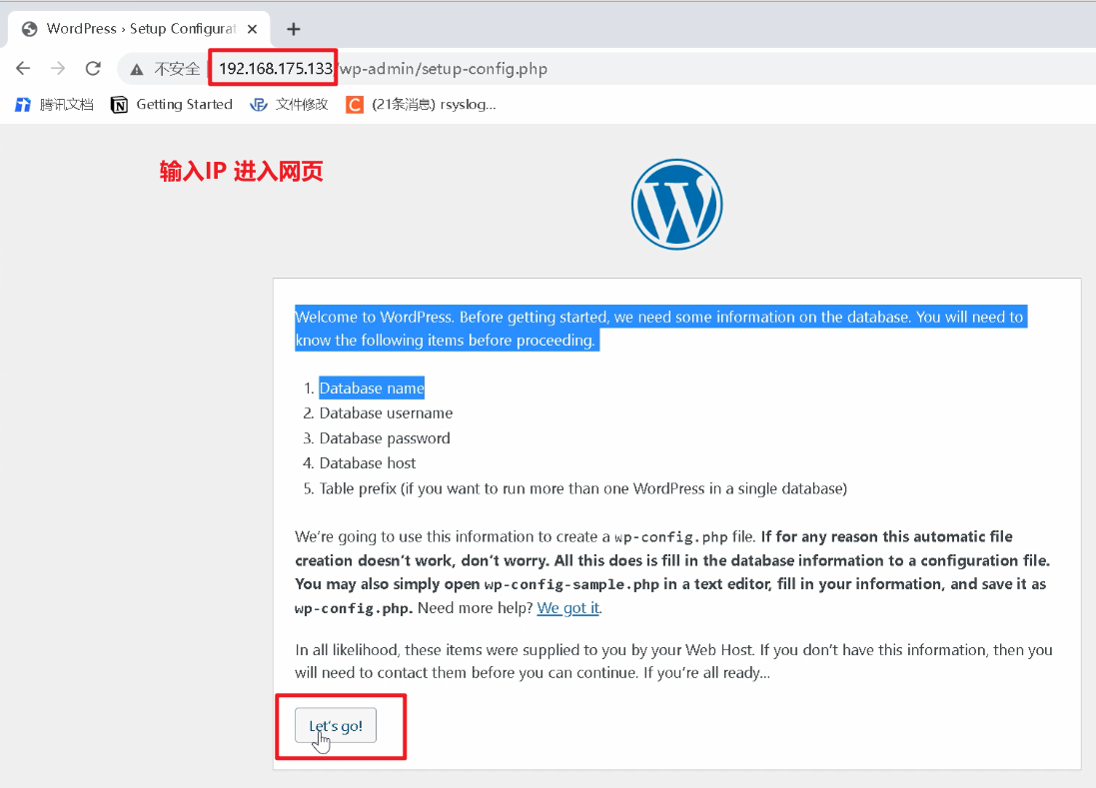The image size is (1096, 788).
Task: Click the browser back arrow
Action: tap(23, 69)
